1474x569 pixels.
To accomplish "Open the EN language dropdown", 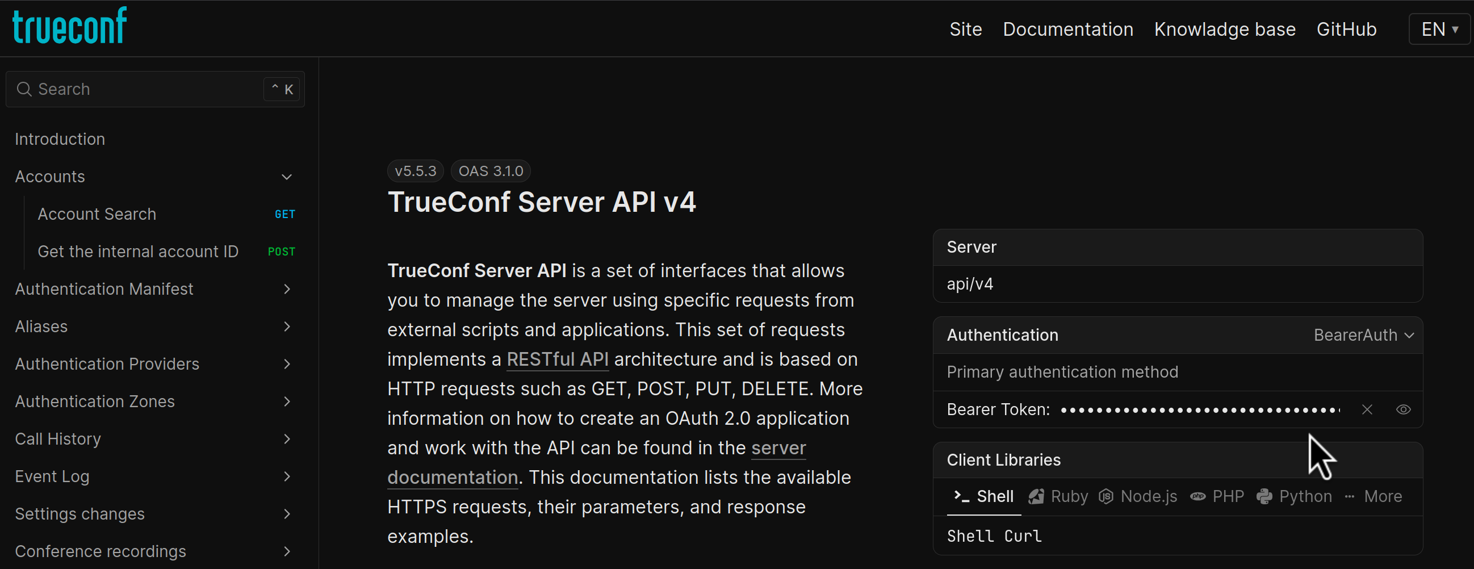I will [x=1439, y=28].
